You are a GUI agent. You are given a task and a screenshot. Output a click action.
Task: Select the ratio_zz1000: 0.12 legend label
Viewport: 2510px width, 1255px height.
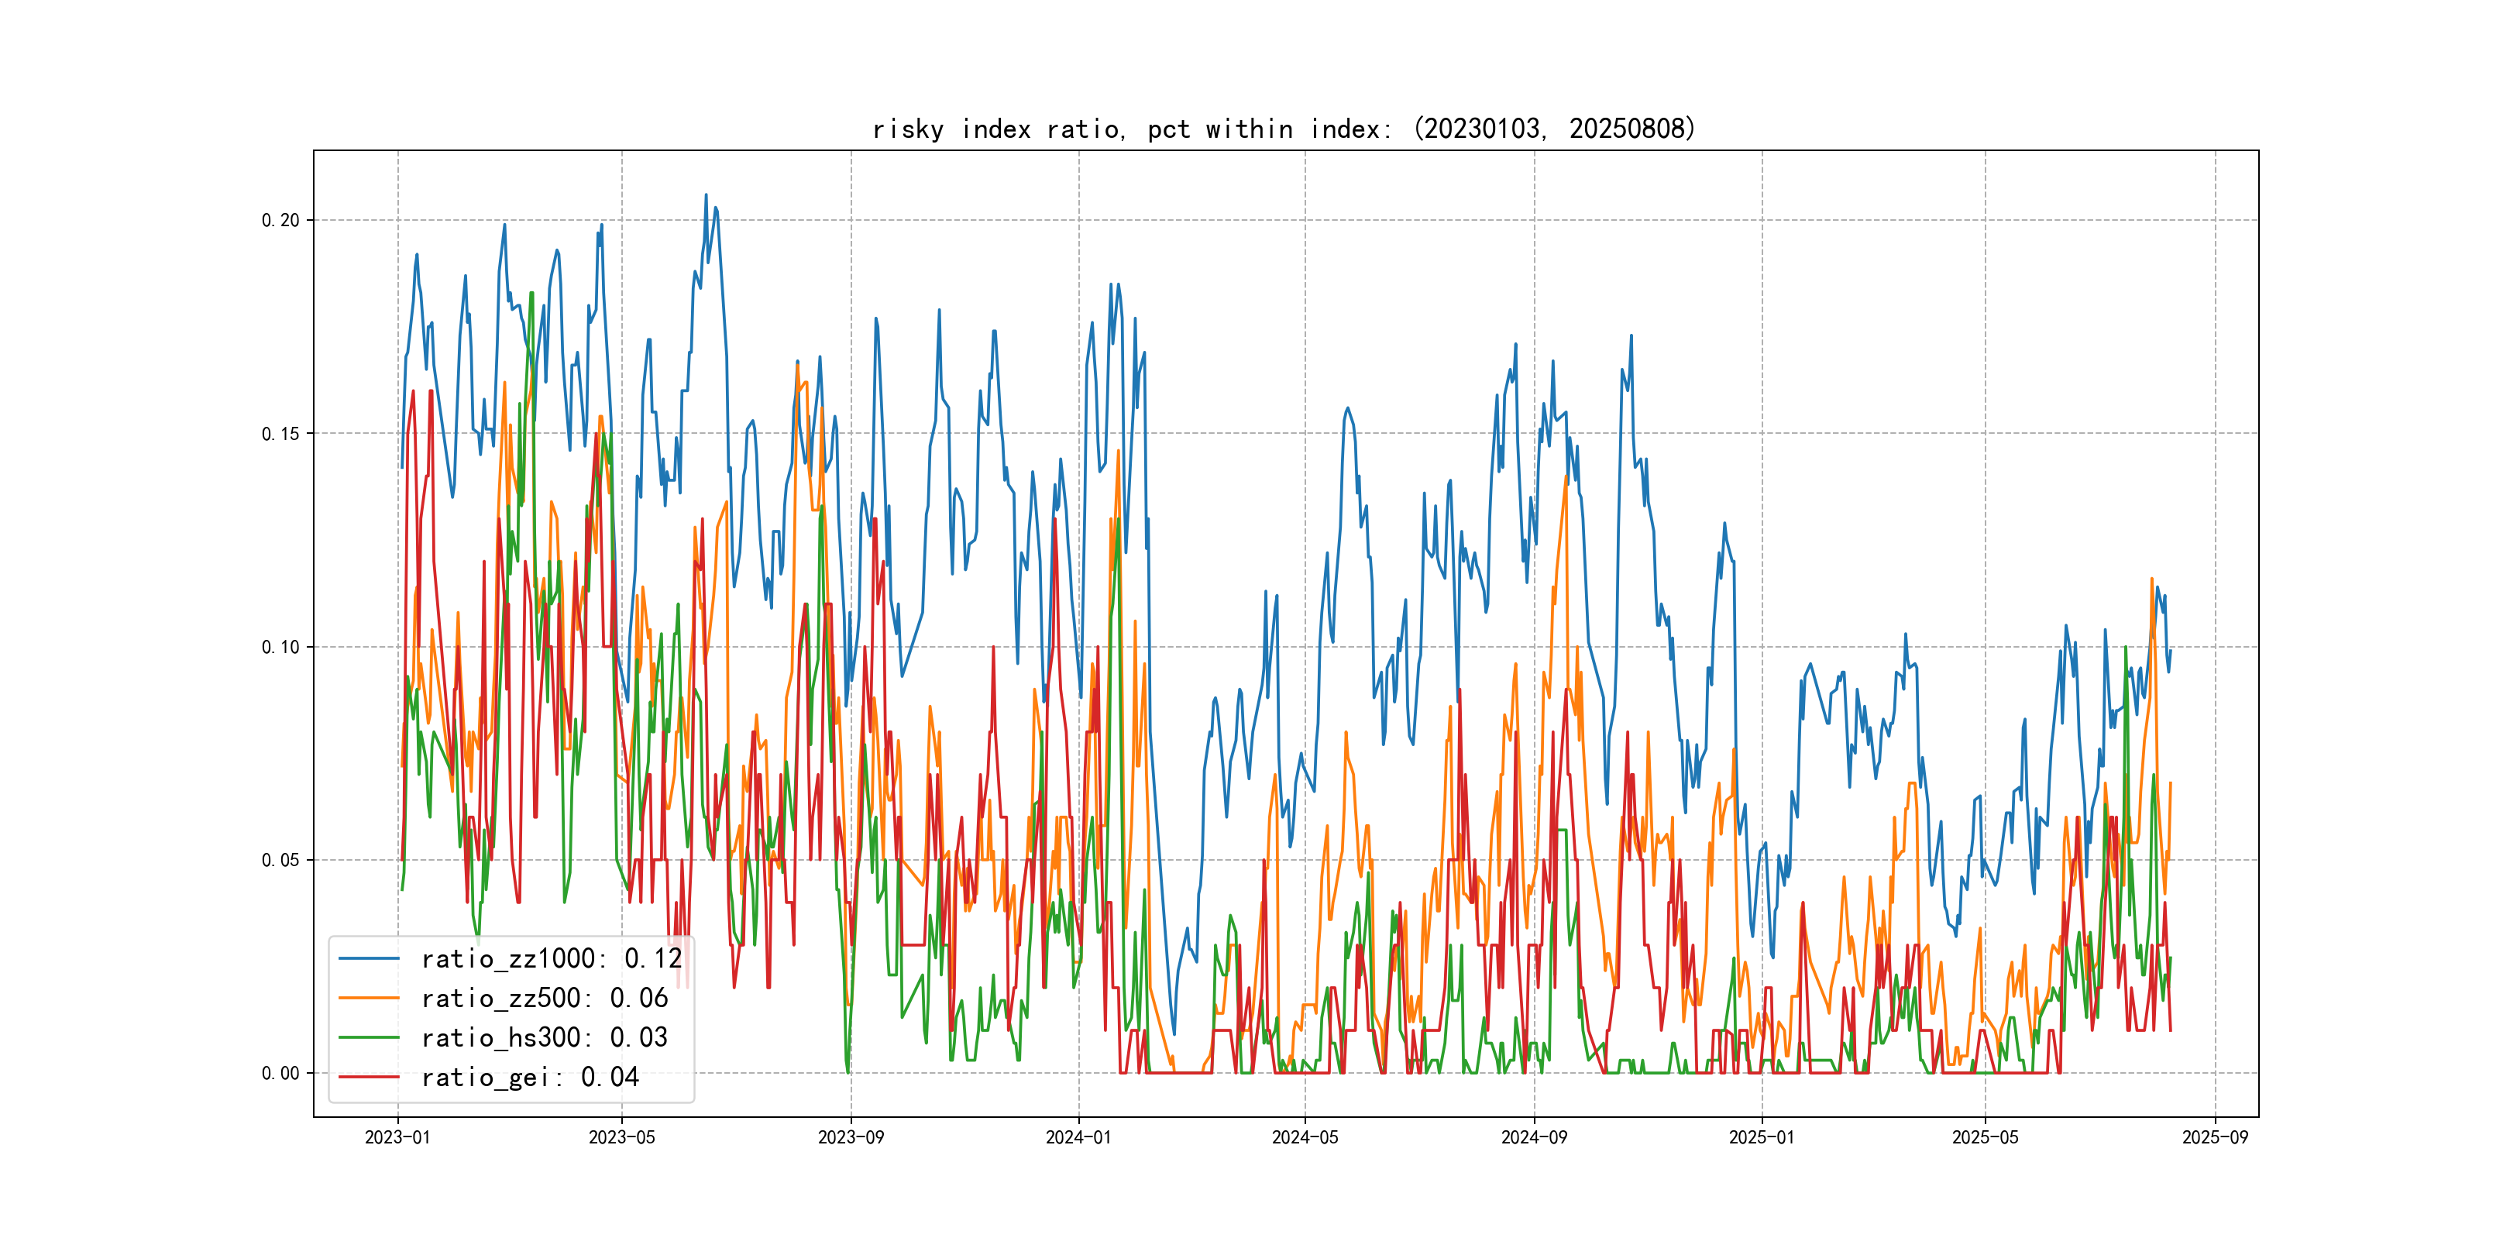click(x=552, y=959)
